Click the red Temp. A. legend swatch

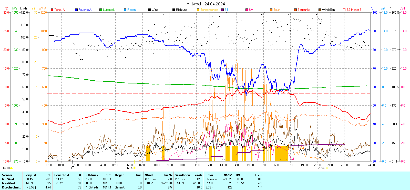click(x=52, y=10)
